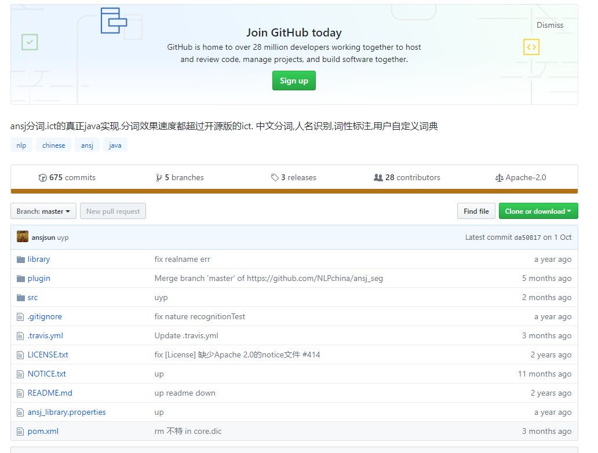Click the pom.xml file icon
Viewport: 598px width, 453px height.
(20, 431)
